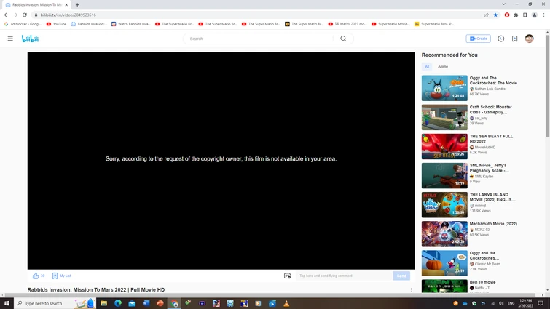Screen dimensions: 550x309
Task: Click the Nathan Luis Sandro uploader name
Action: [490, 89]
